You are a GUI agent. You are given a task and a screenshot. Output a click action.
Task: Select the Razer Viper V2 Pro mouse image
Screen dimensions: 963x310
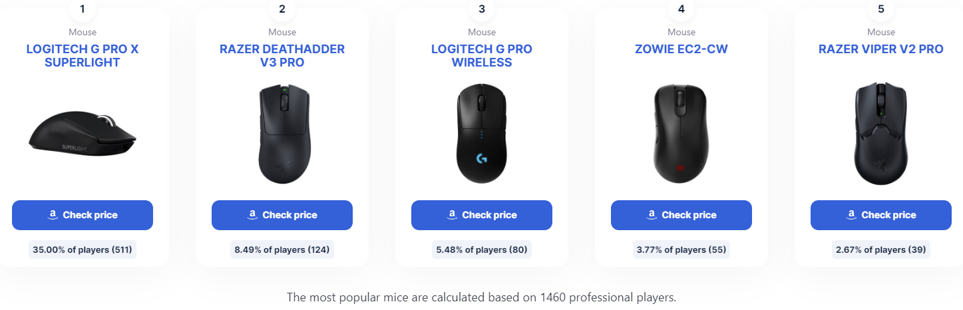tap(881, 134)
